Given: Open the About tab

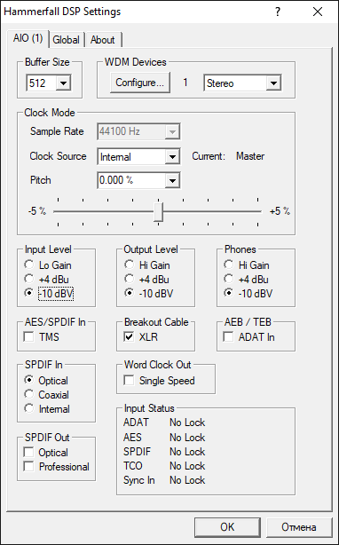Looking at the screenshot, I should coord(102,40).
